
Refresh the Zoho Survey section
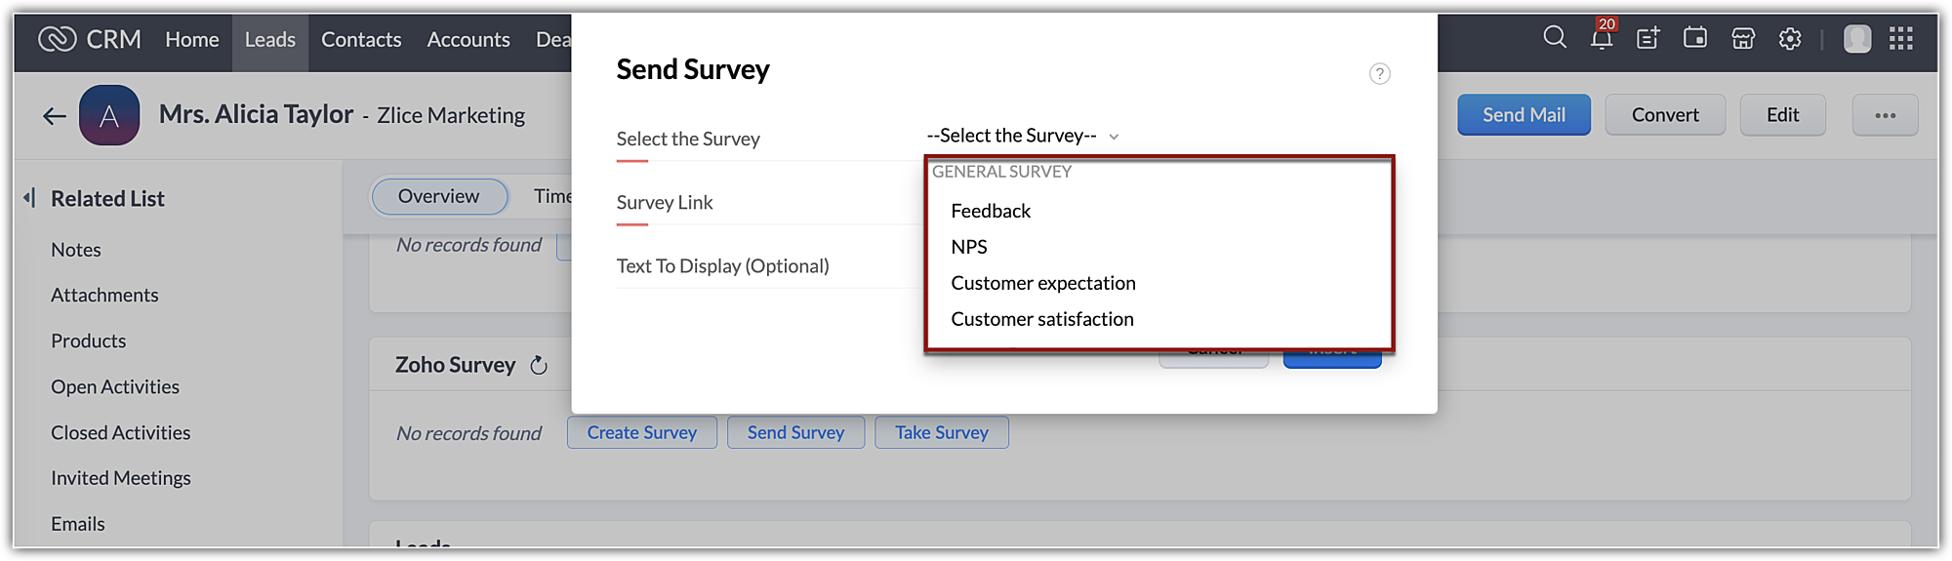click(539, 366)
